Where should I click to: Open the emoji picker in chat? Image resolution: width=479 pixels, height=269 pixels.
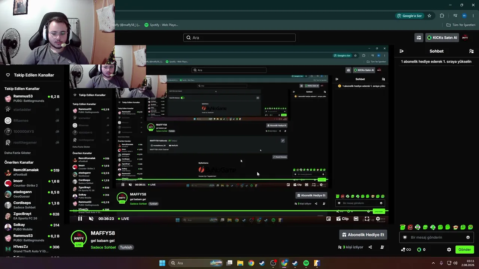(468, 237)
